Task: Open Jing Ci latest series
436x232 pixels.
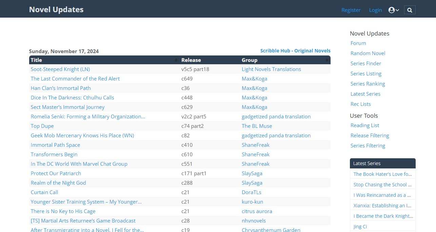Action: click(x=360, y=227)
